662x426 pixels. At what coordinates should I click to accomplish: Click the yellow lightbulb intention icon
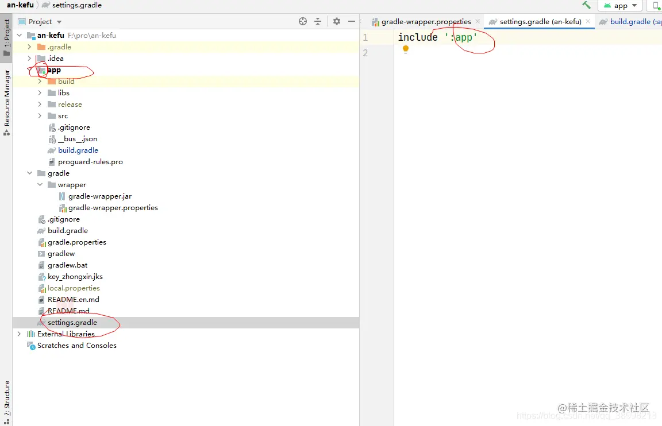(x=406, y=49)
